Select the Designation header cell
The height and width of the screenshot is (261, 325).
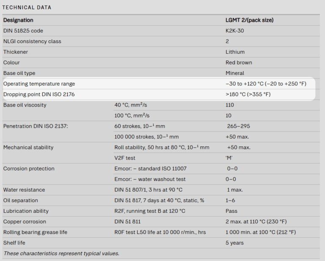point(18,20)
